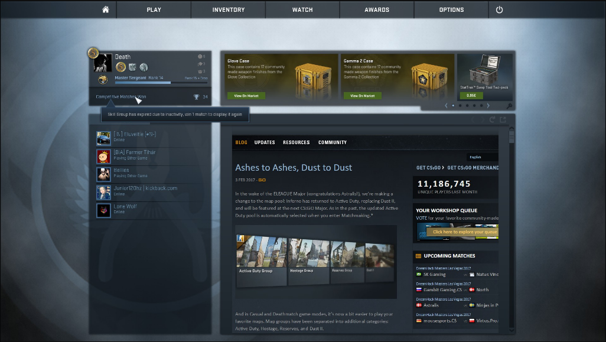
Task: Click Lone Wolf's avatar
Action: pyautogui.click(x=103, y=211)
